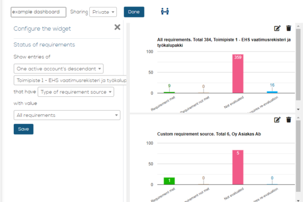Click the Toimipiste 1 account selector field
The height and width of the screenshot is (202, 303).
(70, 80)
